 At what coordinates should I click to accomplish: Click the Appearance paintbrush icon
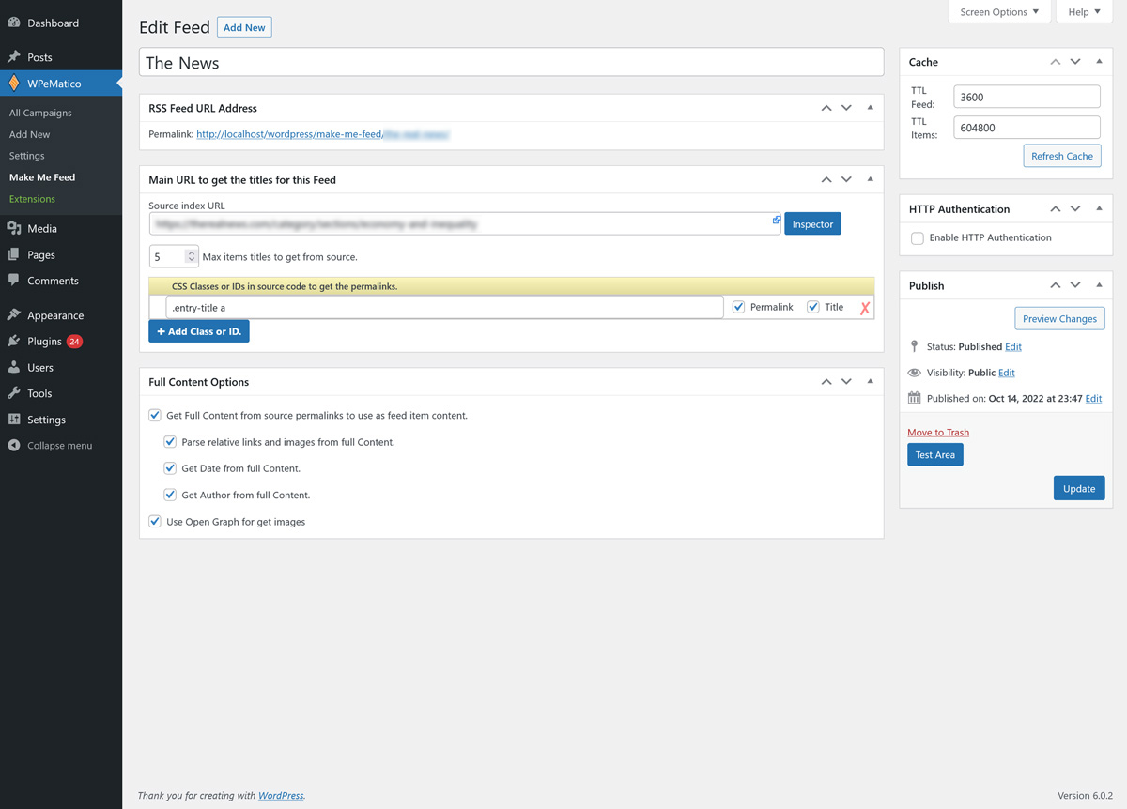tap(14, 315)
